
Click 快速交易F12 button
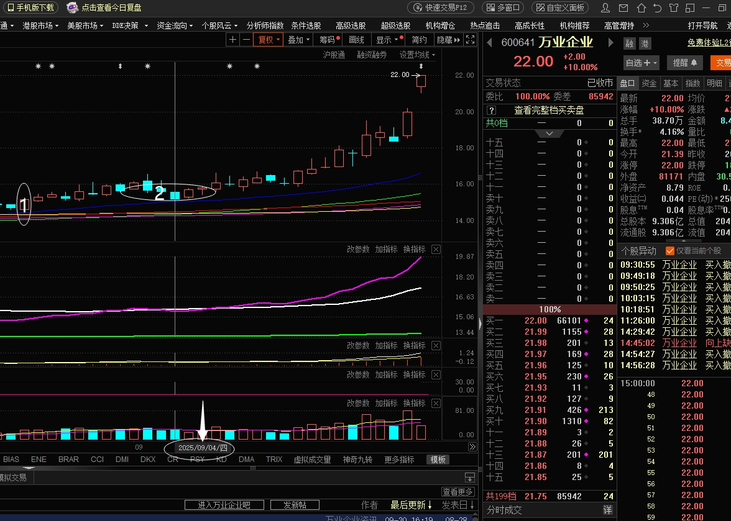pyautogui.click(x=441, y=7)
